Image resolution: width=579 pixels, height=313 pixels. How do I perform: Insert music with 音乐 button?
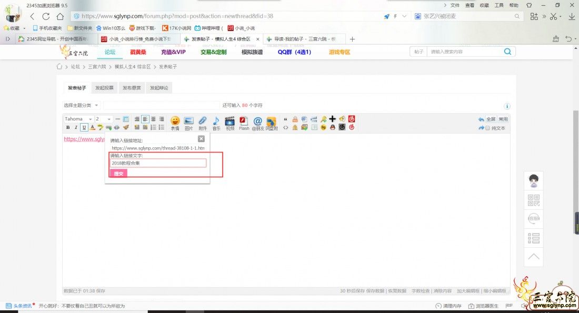[x=216, y=123]
